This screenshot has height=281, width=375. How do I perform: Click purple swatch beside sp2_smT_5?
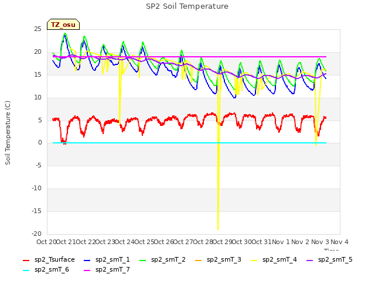click(x=310, y=260)
